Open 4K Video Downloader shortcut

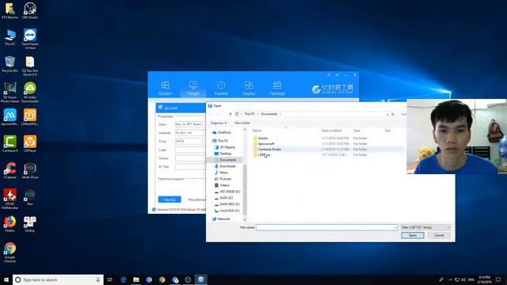pos(30,93)
